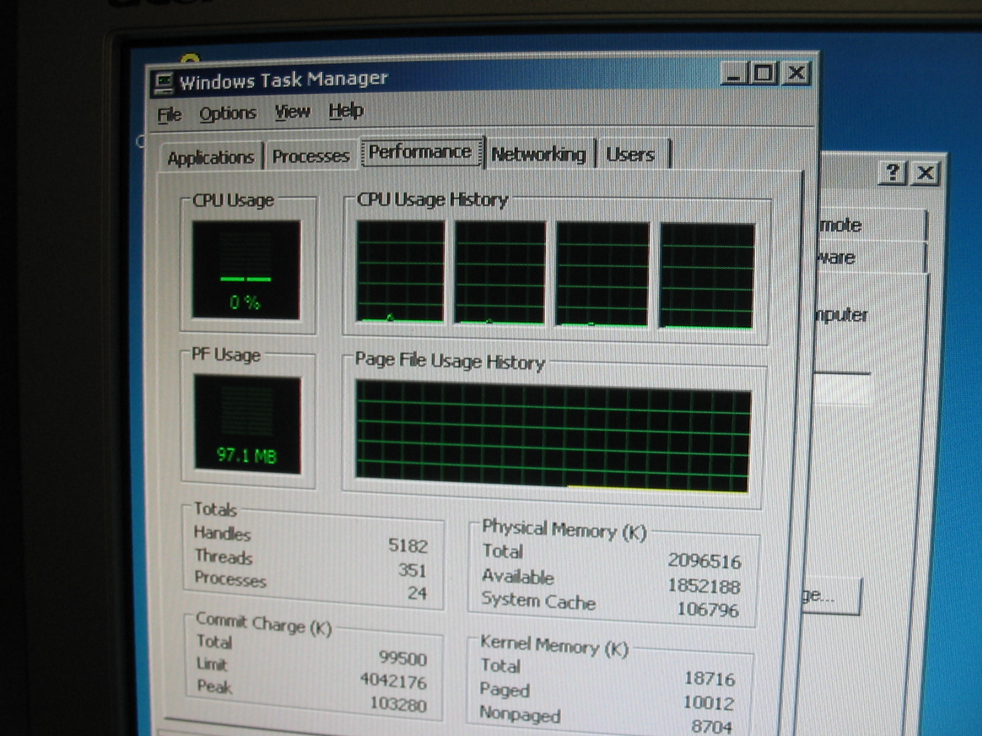
Task: Show the Users tab
Action: pos(630,155)
